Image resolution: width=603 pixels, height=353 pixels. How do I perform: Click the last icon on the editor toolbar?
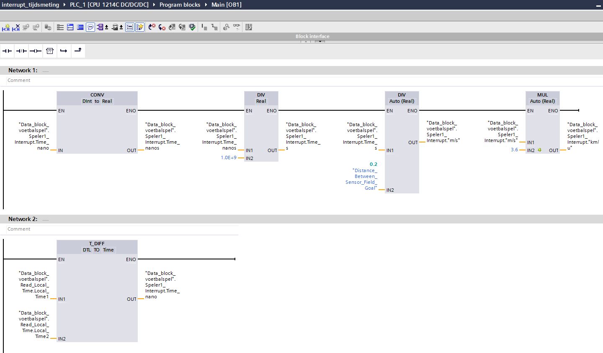pyautogui.click(x=249, y=27)
